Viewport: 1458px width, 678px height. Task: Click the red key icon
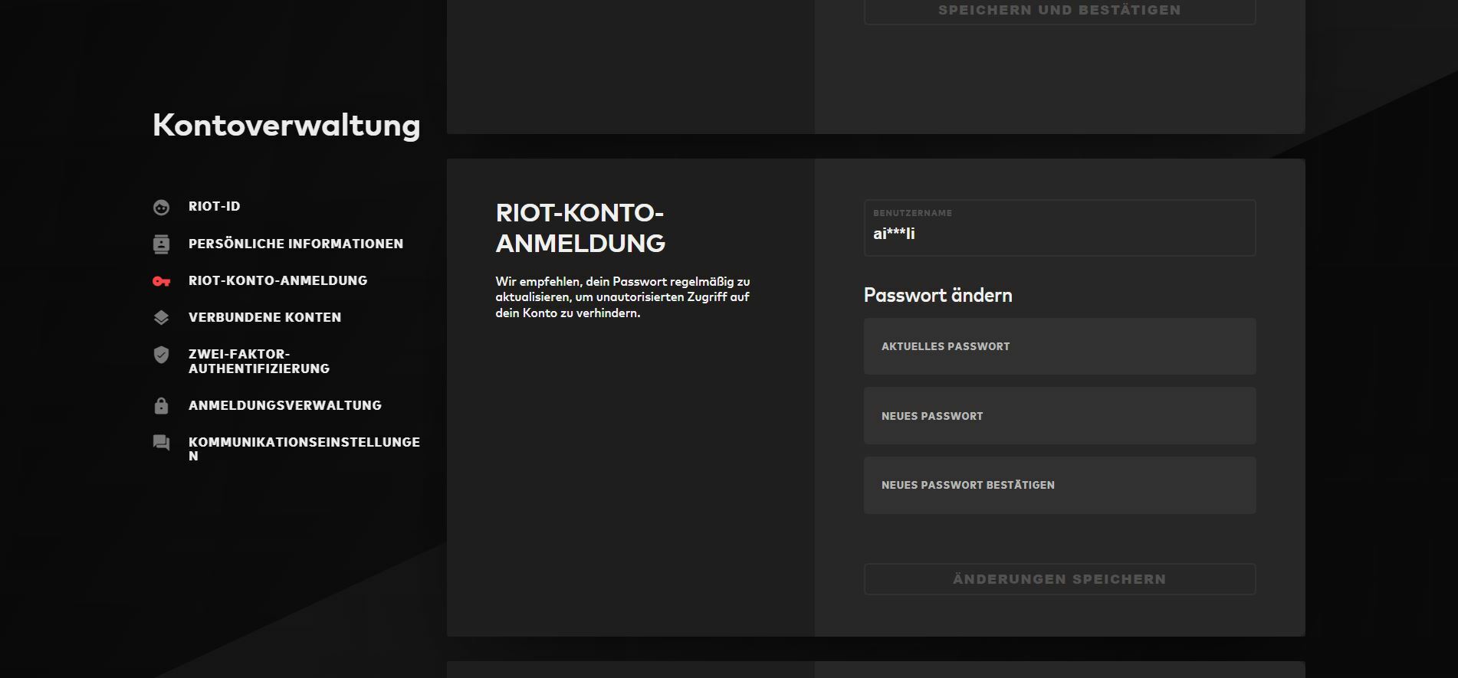pyautogui.click(x=161, y=281)
